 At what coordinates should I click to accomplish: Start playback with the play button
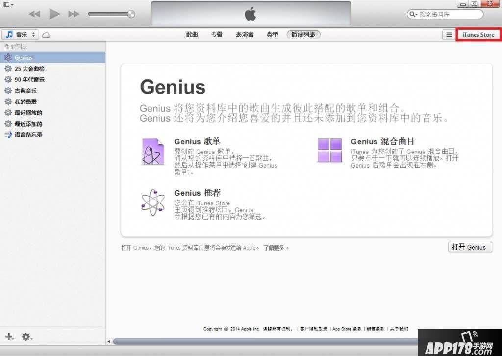point(55,14)
